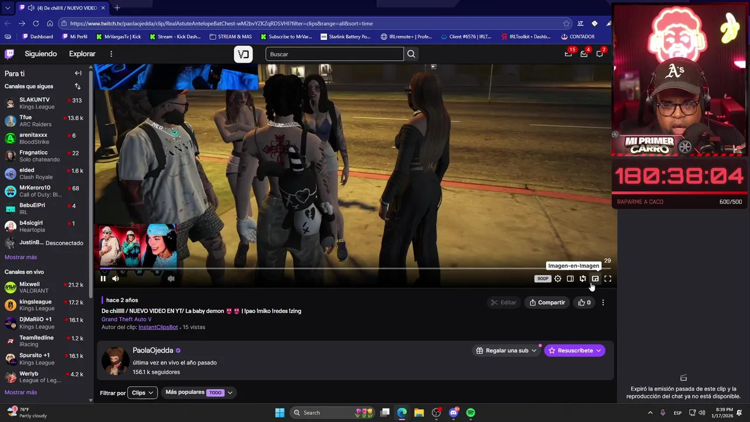Click the disabled Editar scissors button
The width and height of the screenshot is (750, 422).
504,302
